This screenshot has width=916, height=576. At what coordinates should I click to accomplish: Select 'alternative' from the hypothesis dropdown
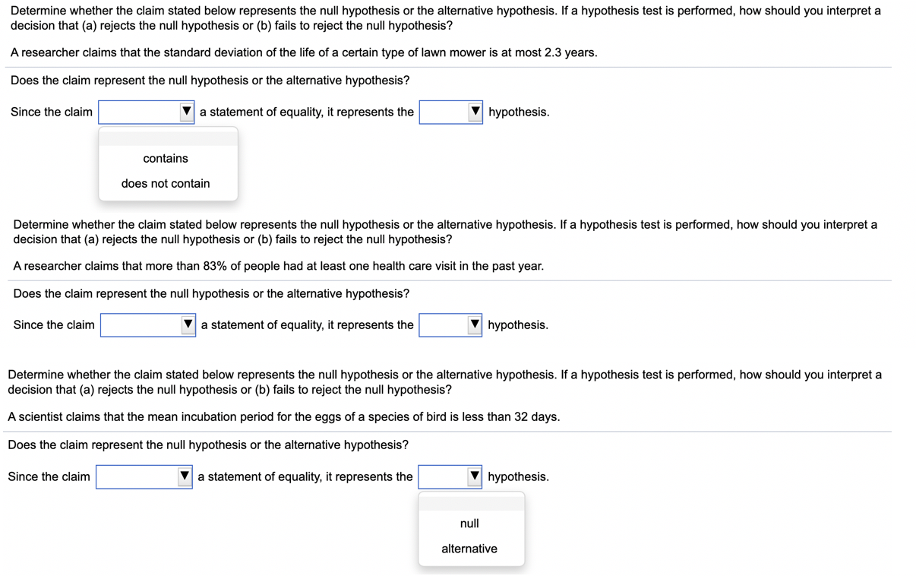[469, 549]
